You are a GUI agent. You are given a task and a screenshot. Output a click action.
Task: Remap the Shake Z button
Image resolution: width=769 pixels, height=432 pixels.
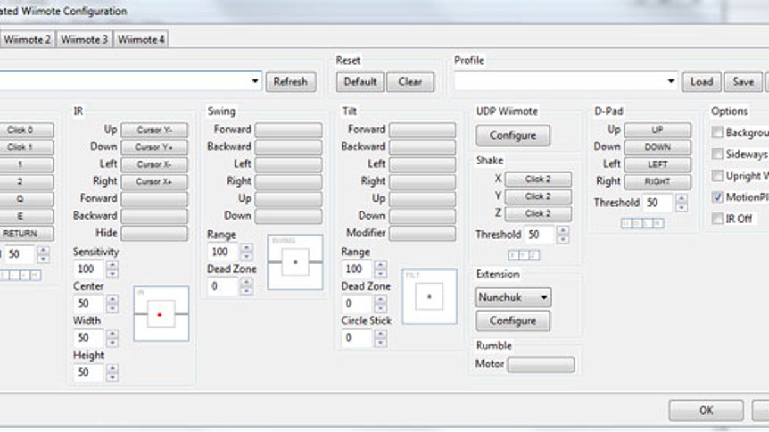pos(538,214)
